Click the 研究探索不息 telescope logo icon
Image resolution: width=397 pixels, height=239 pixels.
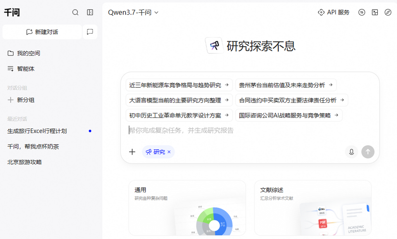tap(214, 45)
